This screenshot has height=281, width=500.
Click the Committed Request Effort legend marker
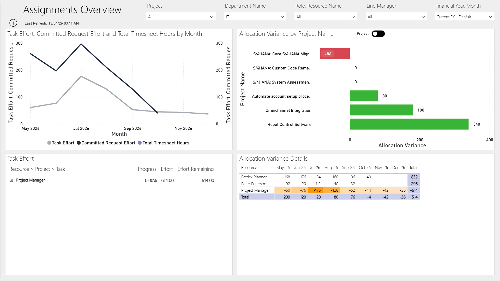79,143
